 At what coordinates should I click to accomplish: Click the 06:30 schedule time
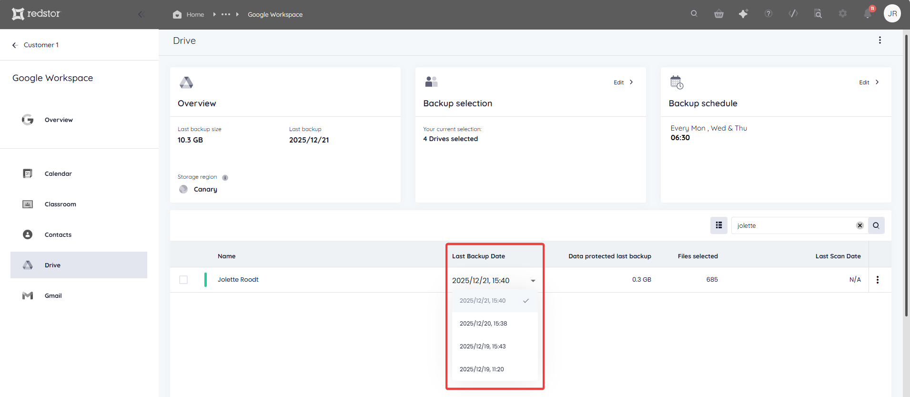point(680,138)
